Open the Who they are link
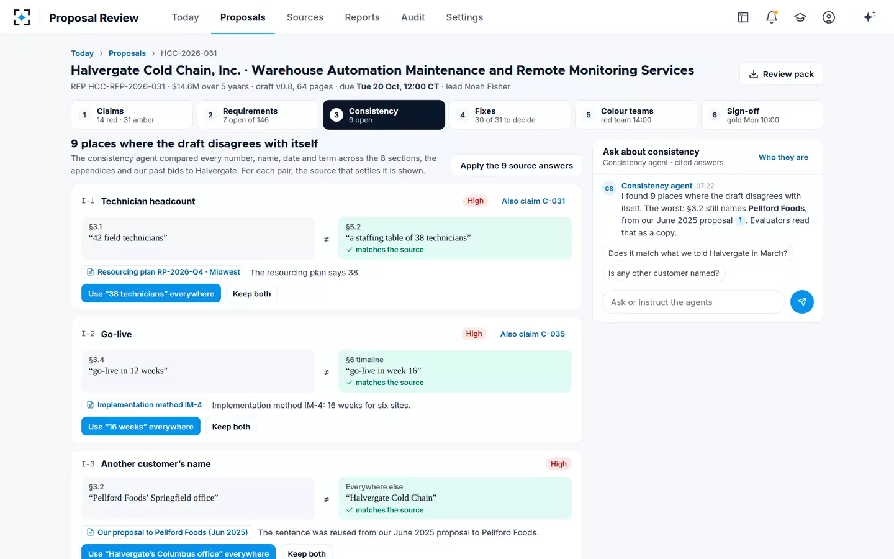 (783, 157)
